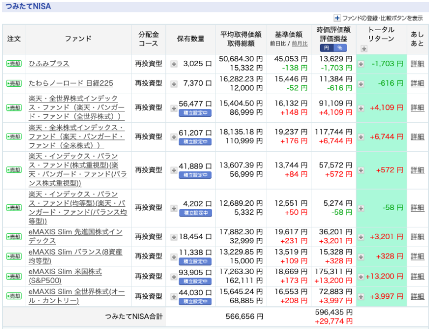Click 売却 for 楽天・インデックス・バランス(株式重視型)
The height and width of the screenshot is (329, 431).
(14, 170)
